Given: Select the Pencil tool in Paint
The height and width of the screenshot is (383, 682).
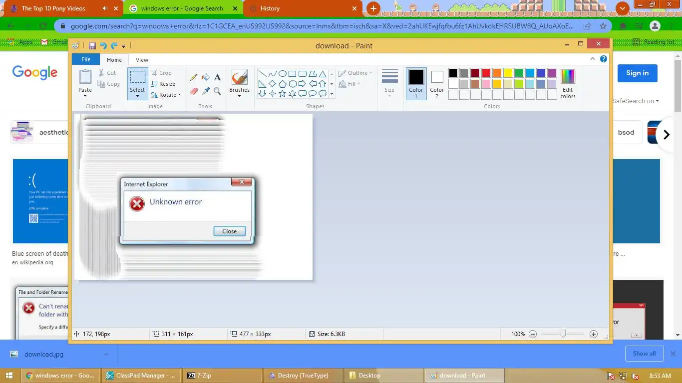Looking at the screenshot, I should click(x=194, y=77).
